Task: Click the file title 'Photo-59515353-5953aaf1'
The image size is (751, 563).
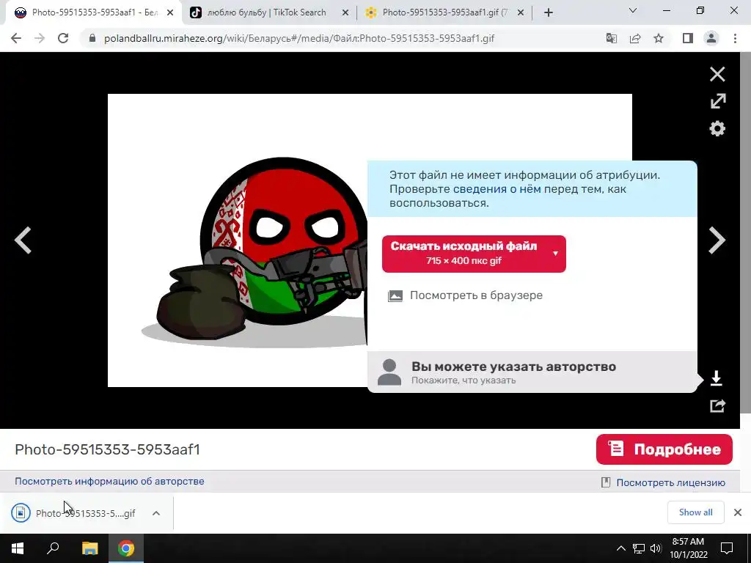Action: (x=107, y=449)
